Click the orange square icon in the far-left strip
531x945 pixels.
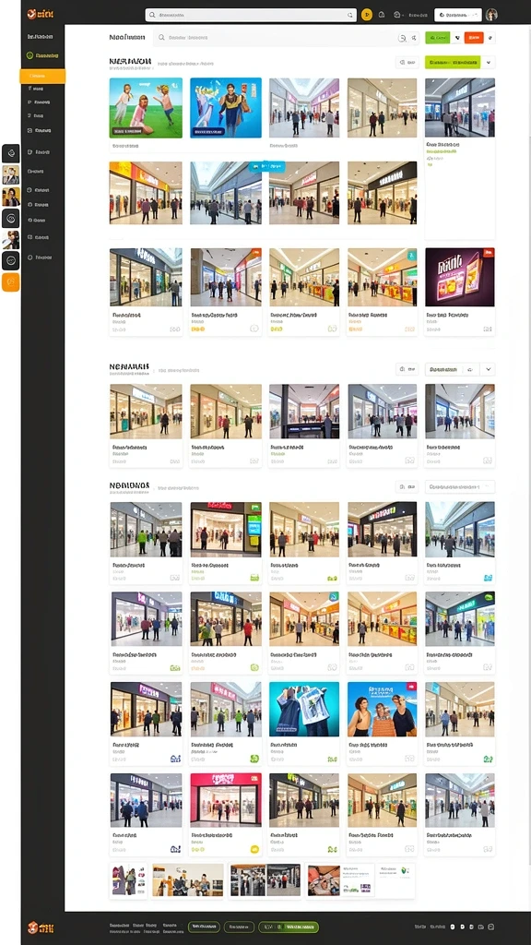coord(11,282)
